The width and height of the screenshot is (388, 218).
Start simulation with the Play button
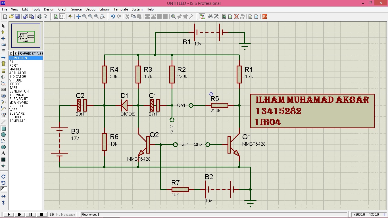coord(8,214)
